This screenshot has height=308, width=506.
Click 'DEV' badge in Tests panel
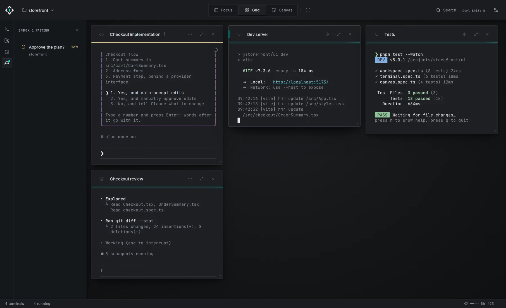pos(381,60)
